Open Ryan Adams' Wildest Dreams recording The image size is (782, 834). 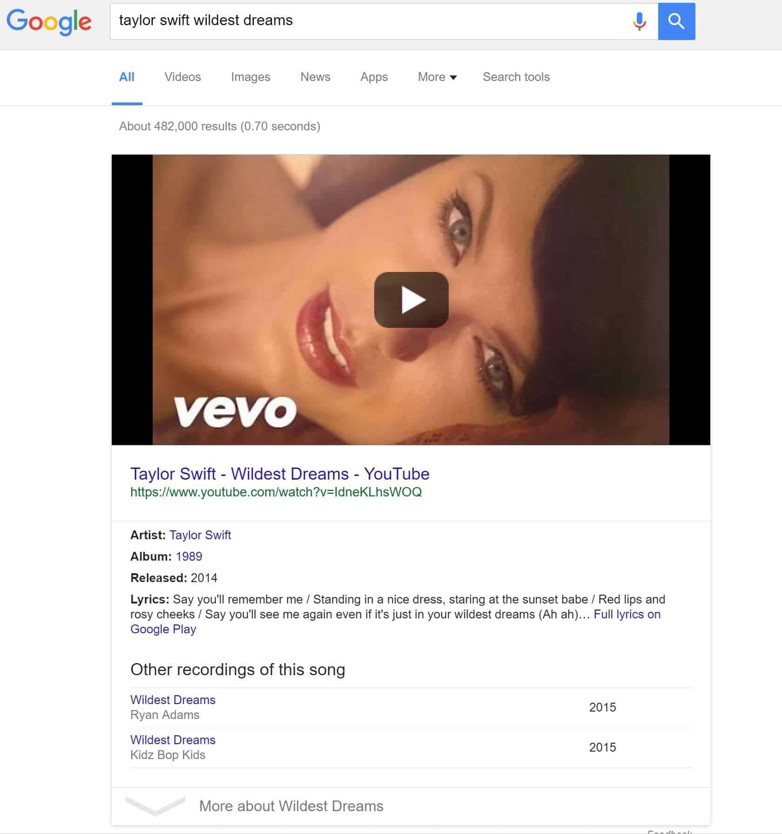pyautogui.click(x=173, y=700)
